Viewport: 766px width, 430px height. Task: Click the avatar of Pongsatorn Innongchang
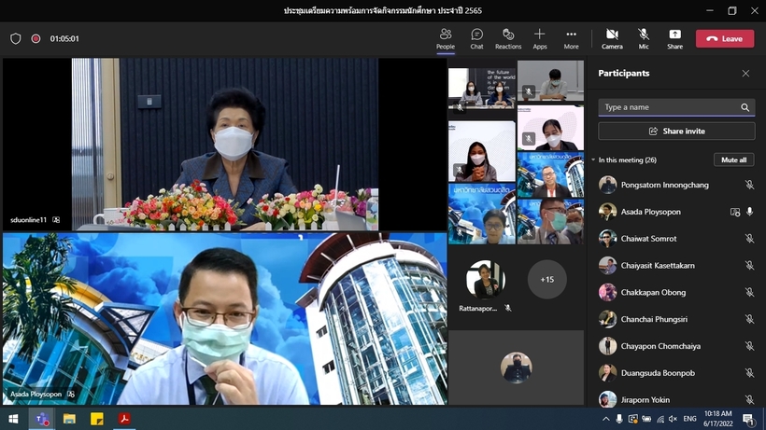coord(607,185)
